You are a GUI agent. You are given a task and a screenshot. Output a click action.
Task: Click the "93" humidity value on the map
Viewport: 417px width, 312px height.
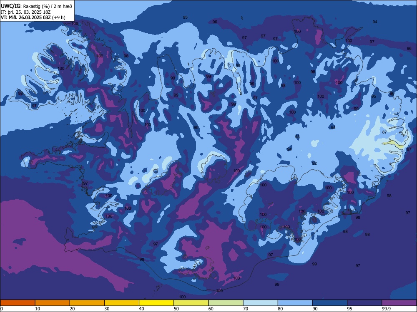297,136
